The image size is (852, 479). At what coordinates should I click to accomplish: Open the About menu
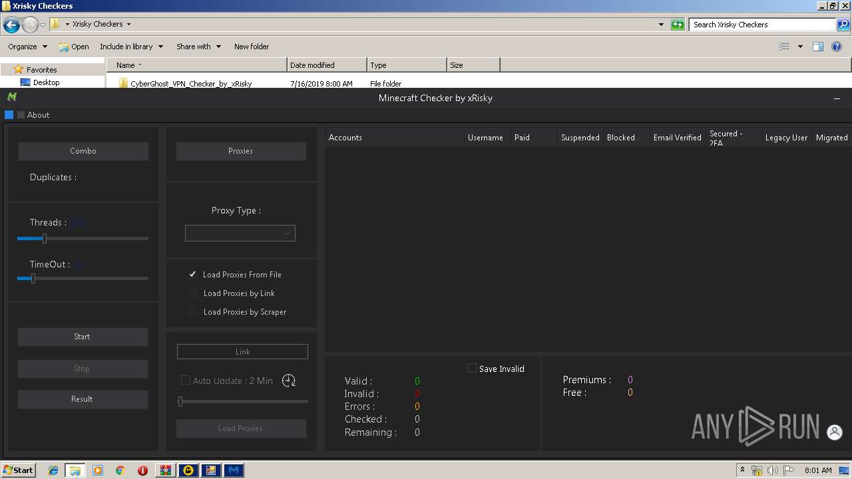click(38, 115)
